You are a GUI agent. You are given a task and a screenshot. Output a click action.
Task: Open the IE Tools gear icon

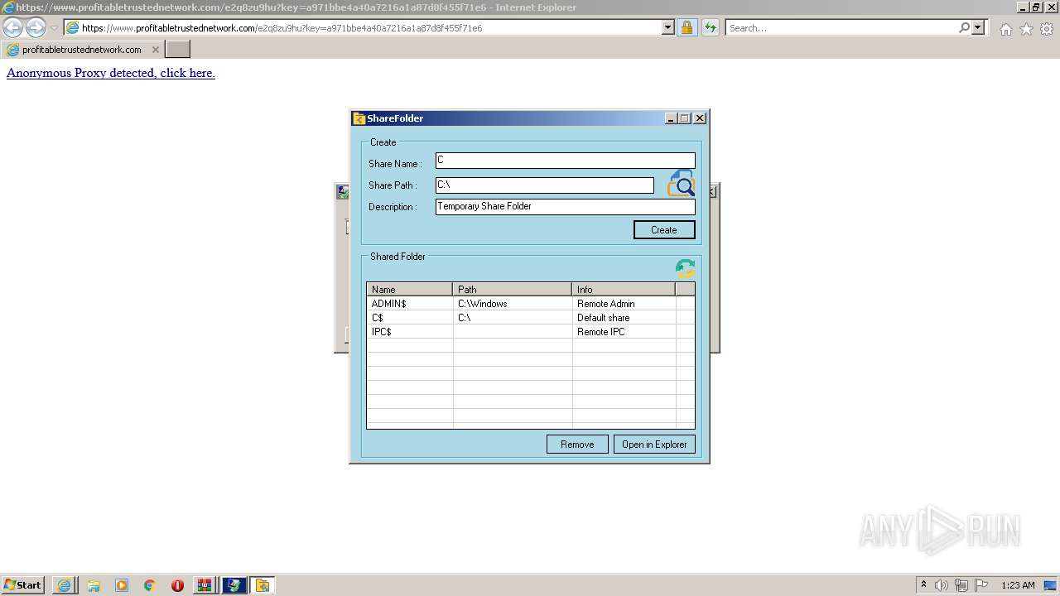click(x=1047, y=29)
